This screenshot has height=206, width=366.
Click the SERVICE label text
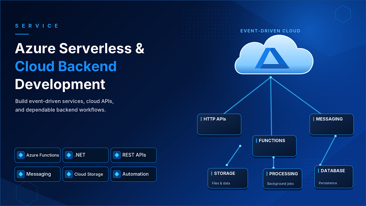pyautogui.click(x=37, y=26)
